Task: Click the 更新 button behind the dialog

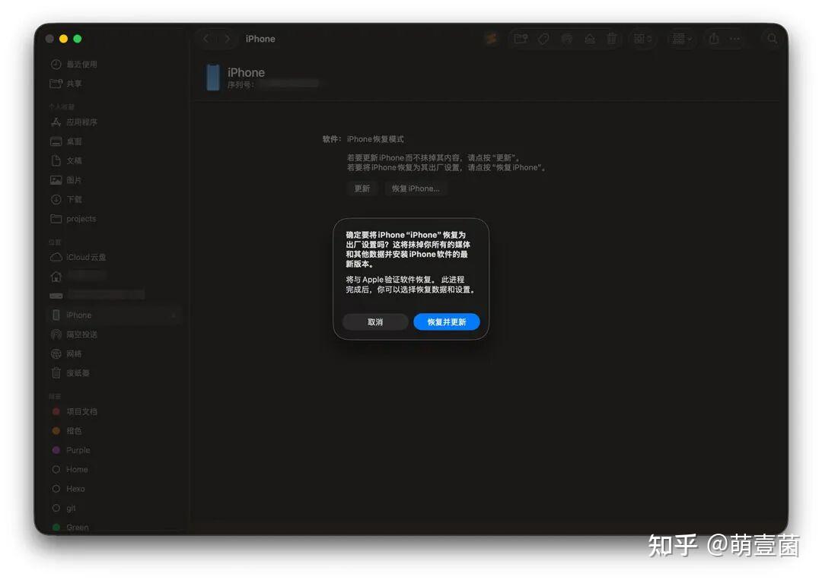Action: [362, 189]
